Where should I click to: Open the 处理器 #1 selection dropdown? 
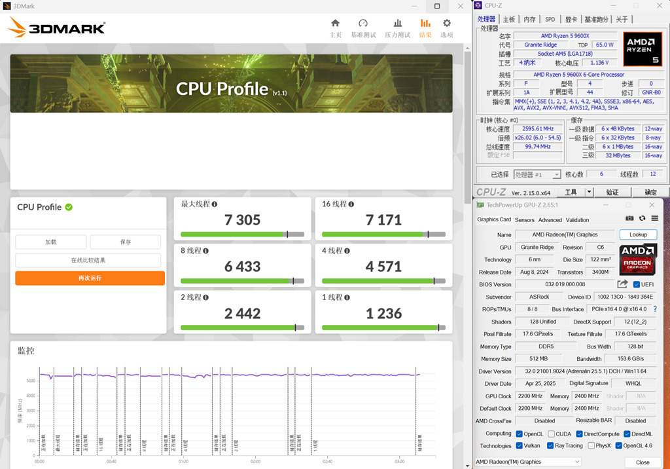(537, 174)
